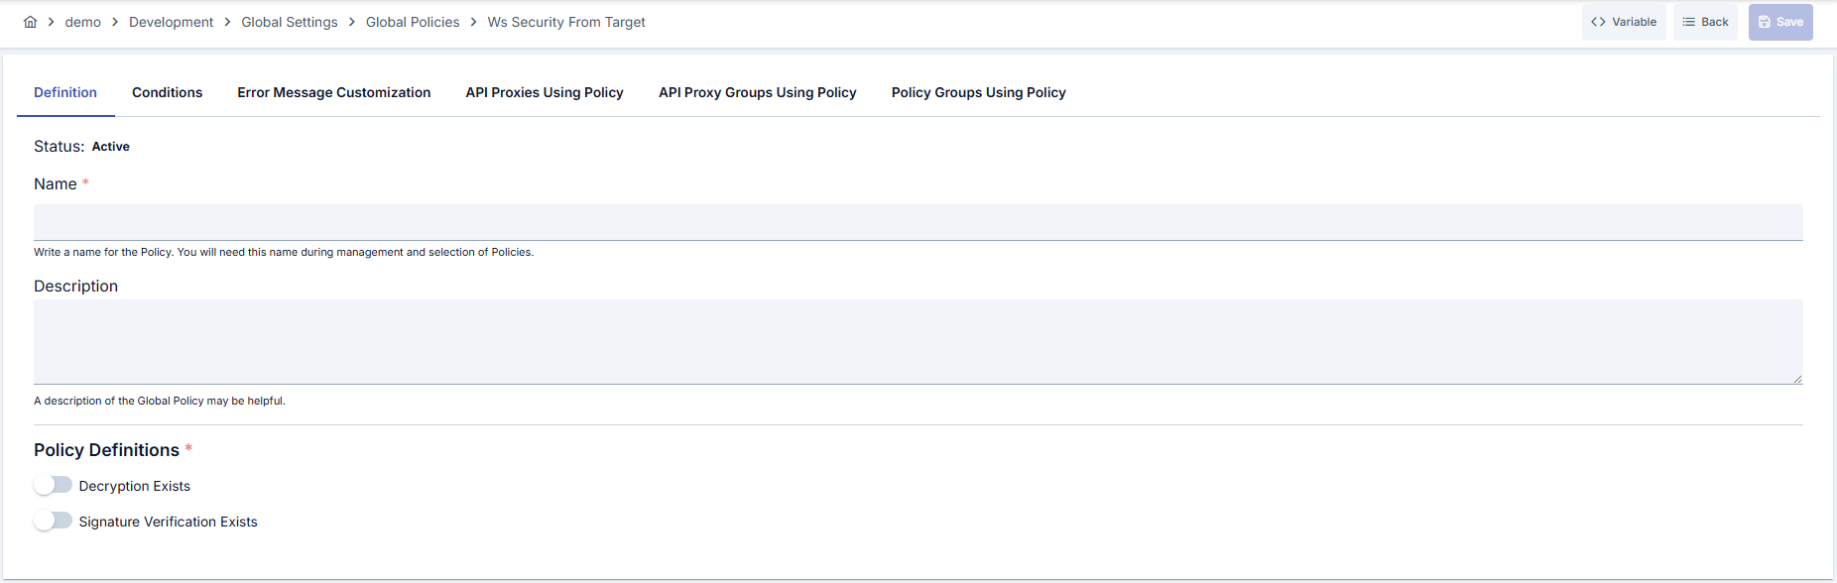Open the Conditions tab
This screenshot has width=1837, height=583.
click(x=167, y=92)
